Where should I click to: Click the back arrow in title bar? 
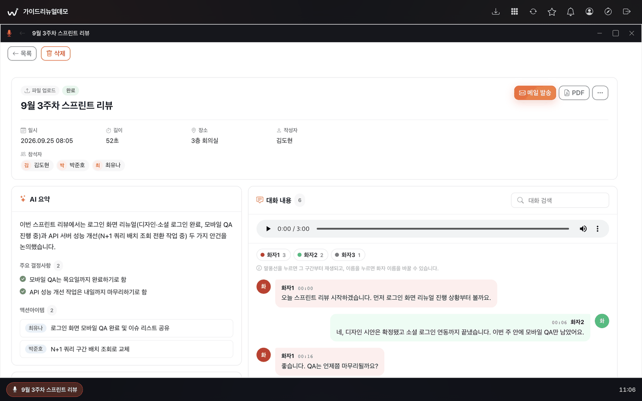[x=22, y=33]
